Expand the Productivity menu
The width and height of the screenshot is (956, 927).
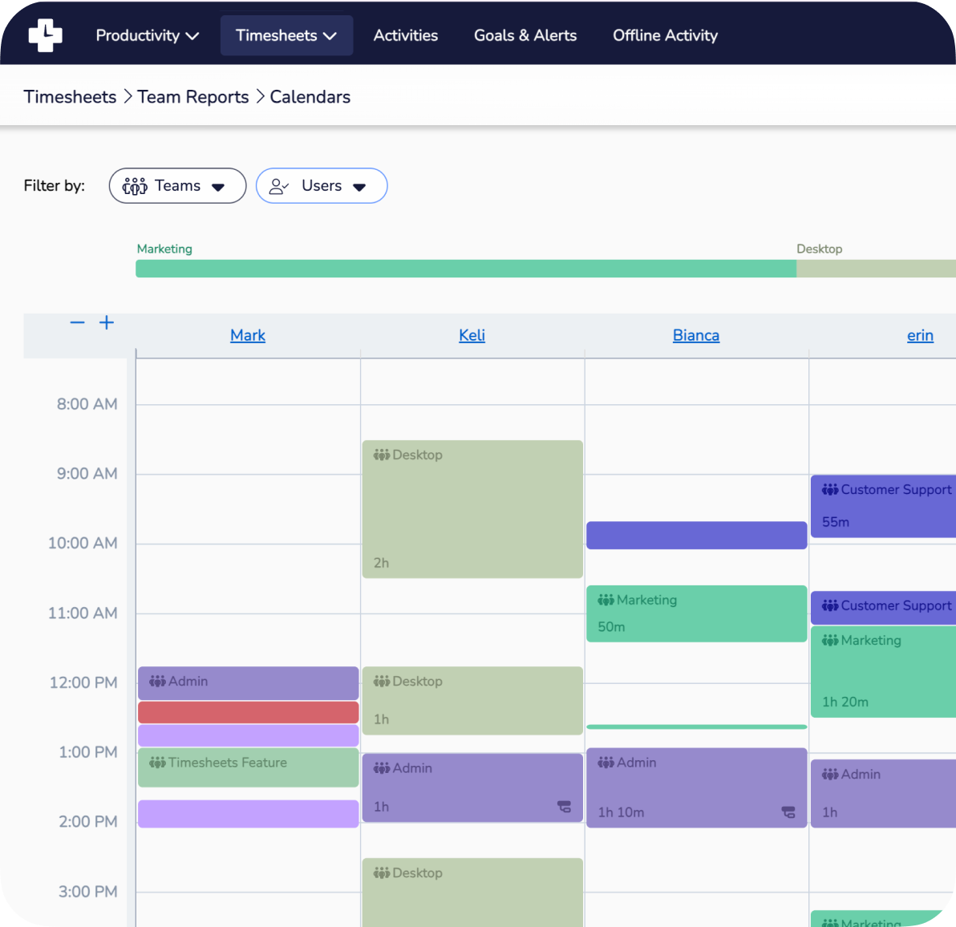point(147,35)
